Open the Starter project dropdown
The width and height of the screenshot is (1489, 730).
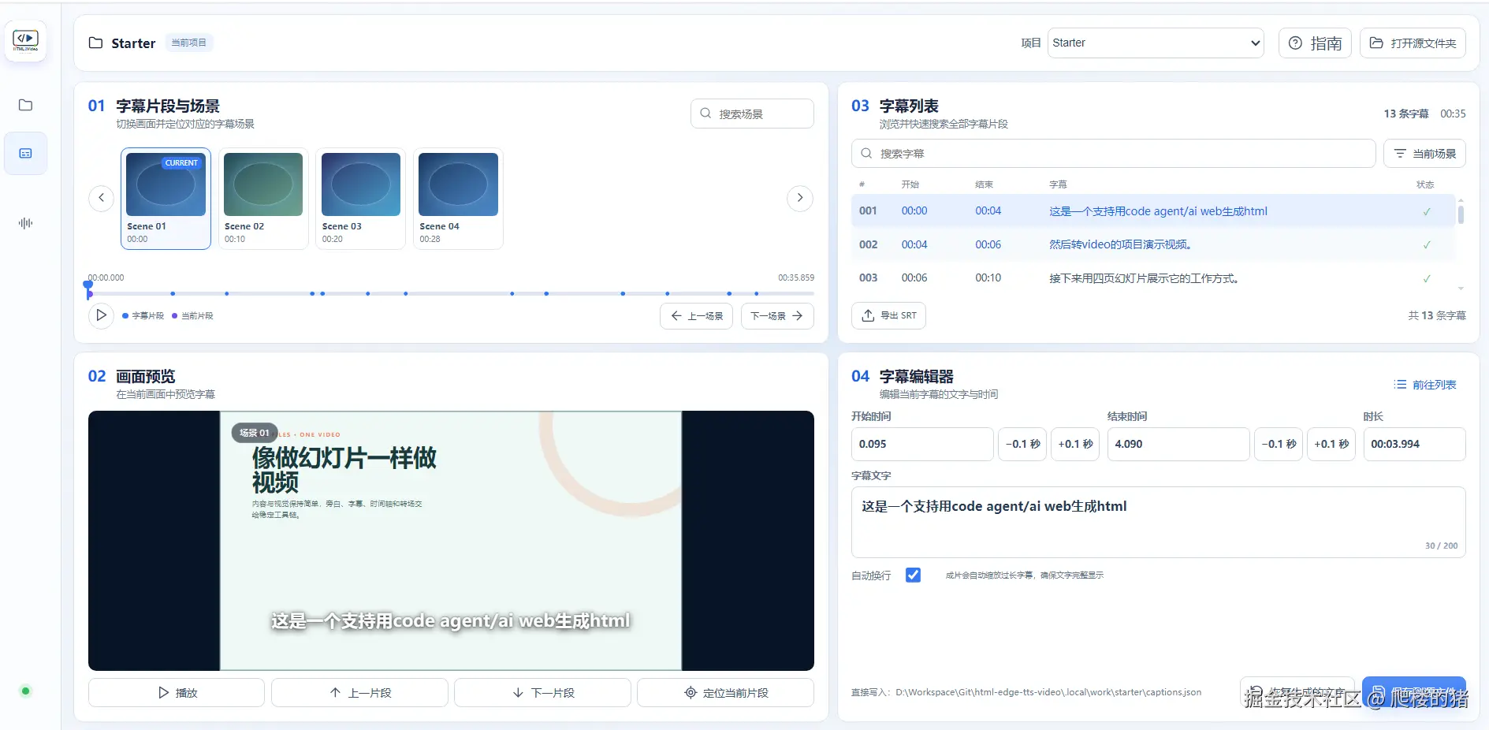pos(1156,43)
